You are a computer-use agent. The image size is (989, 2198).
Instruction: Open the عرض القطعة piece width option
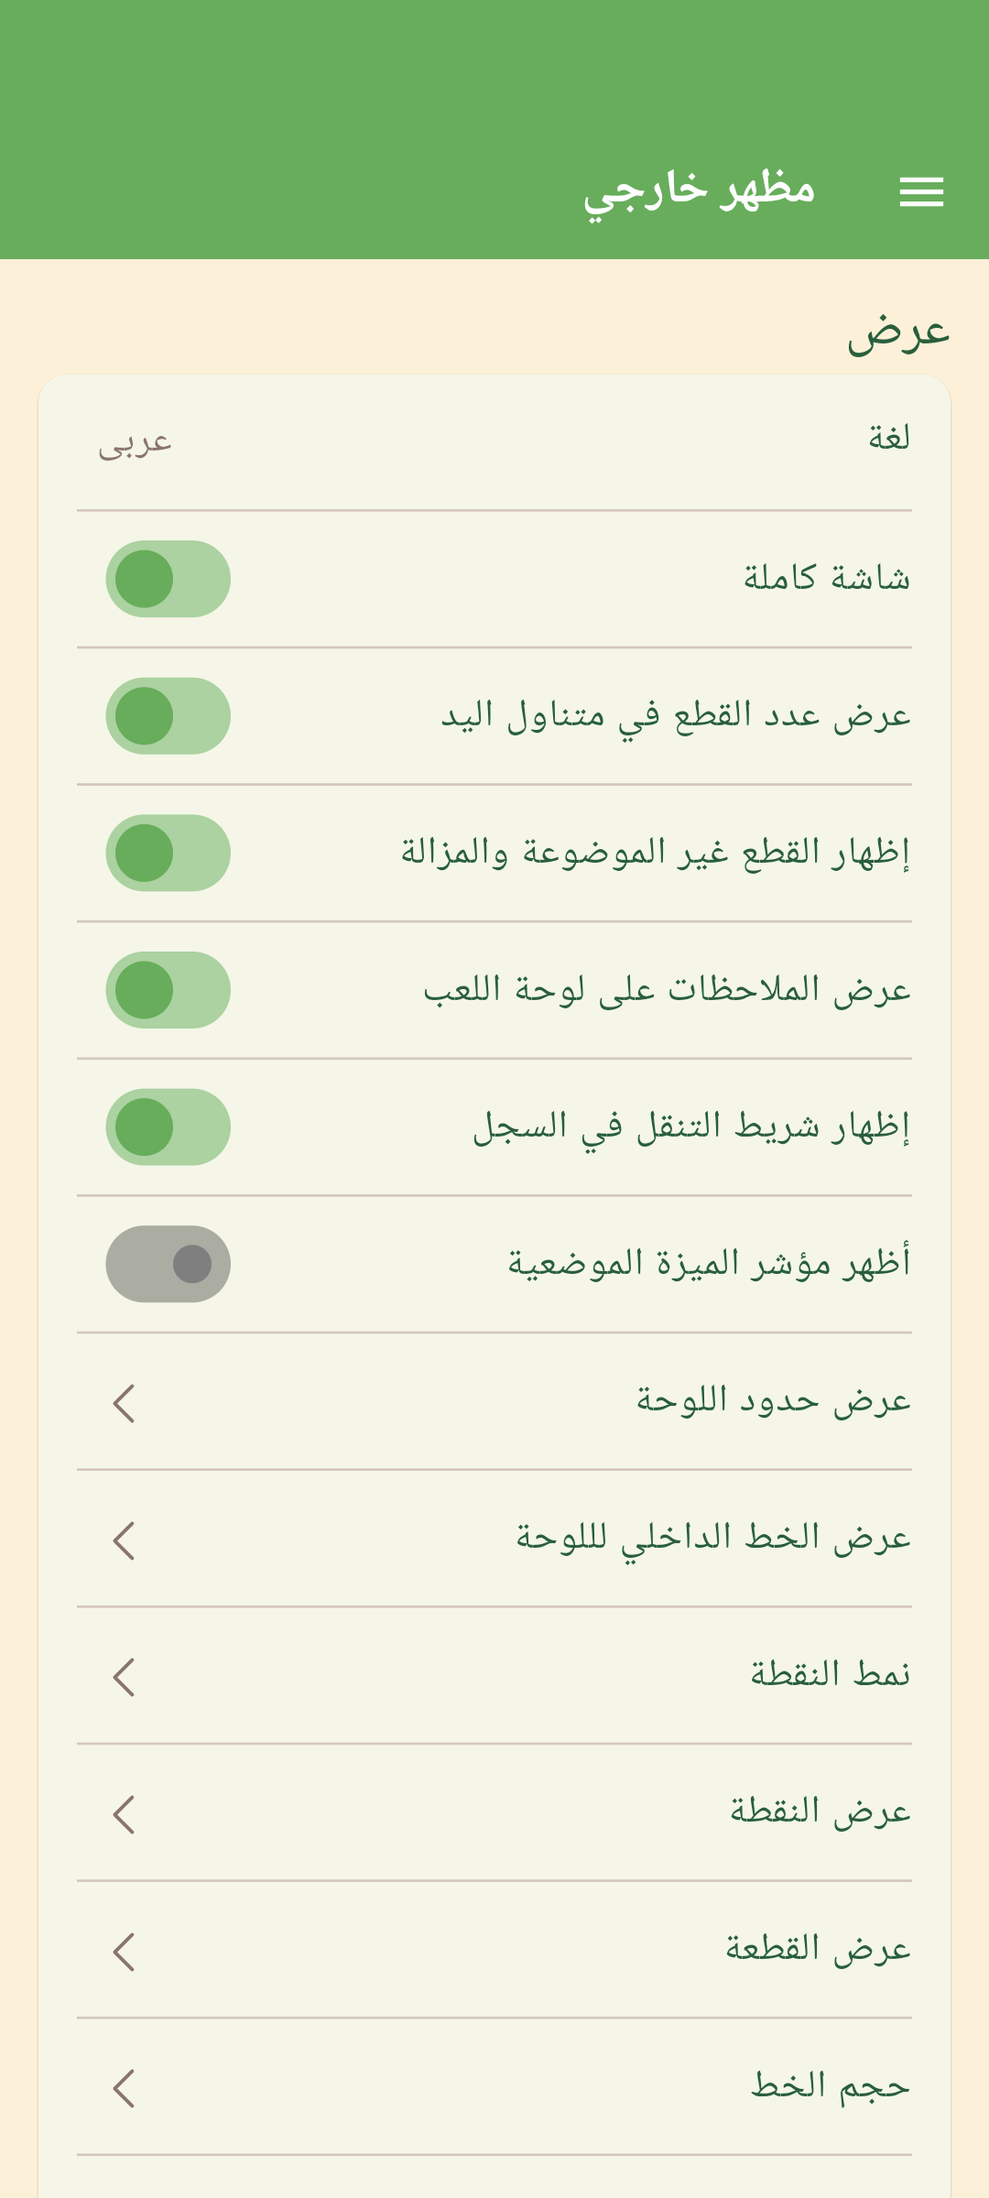tap(818, 1950)
